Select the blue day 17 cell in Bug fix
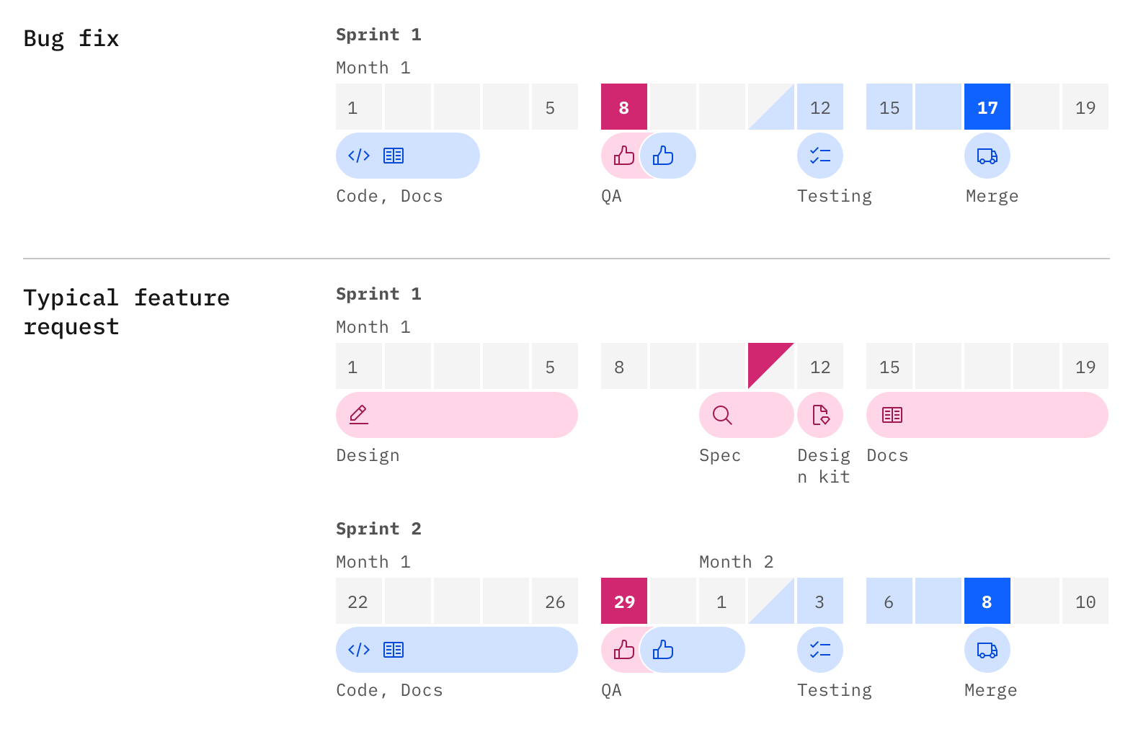This screenshot has height=729, width=1133. coord(987,107)
